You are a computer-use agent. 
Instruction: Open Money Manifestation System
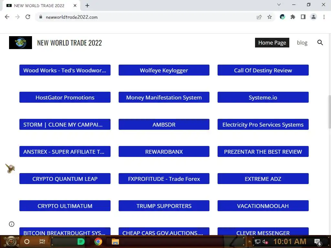(x=164, y=97)
